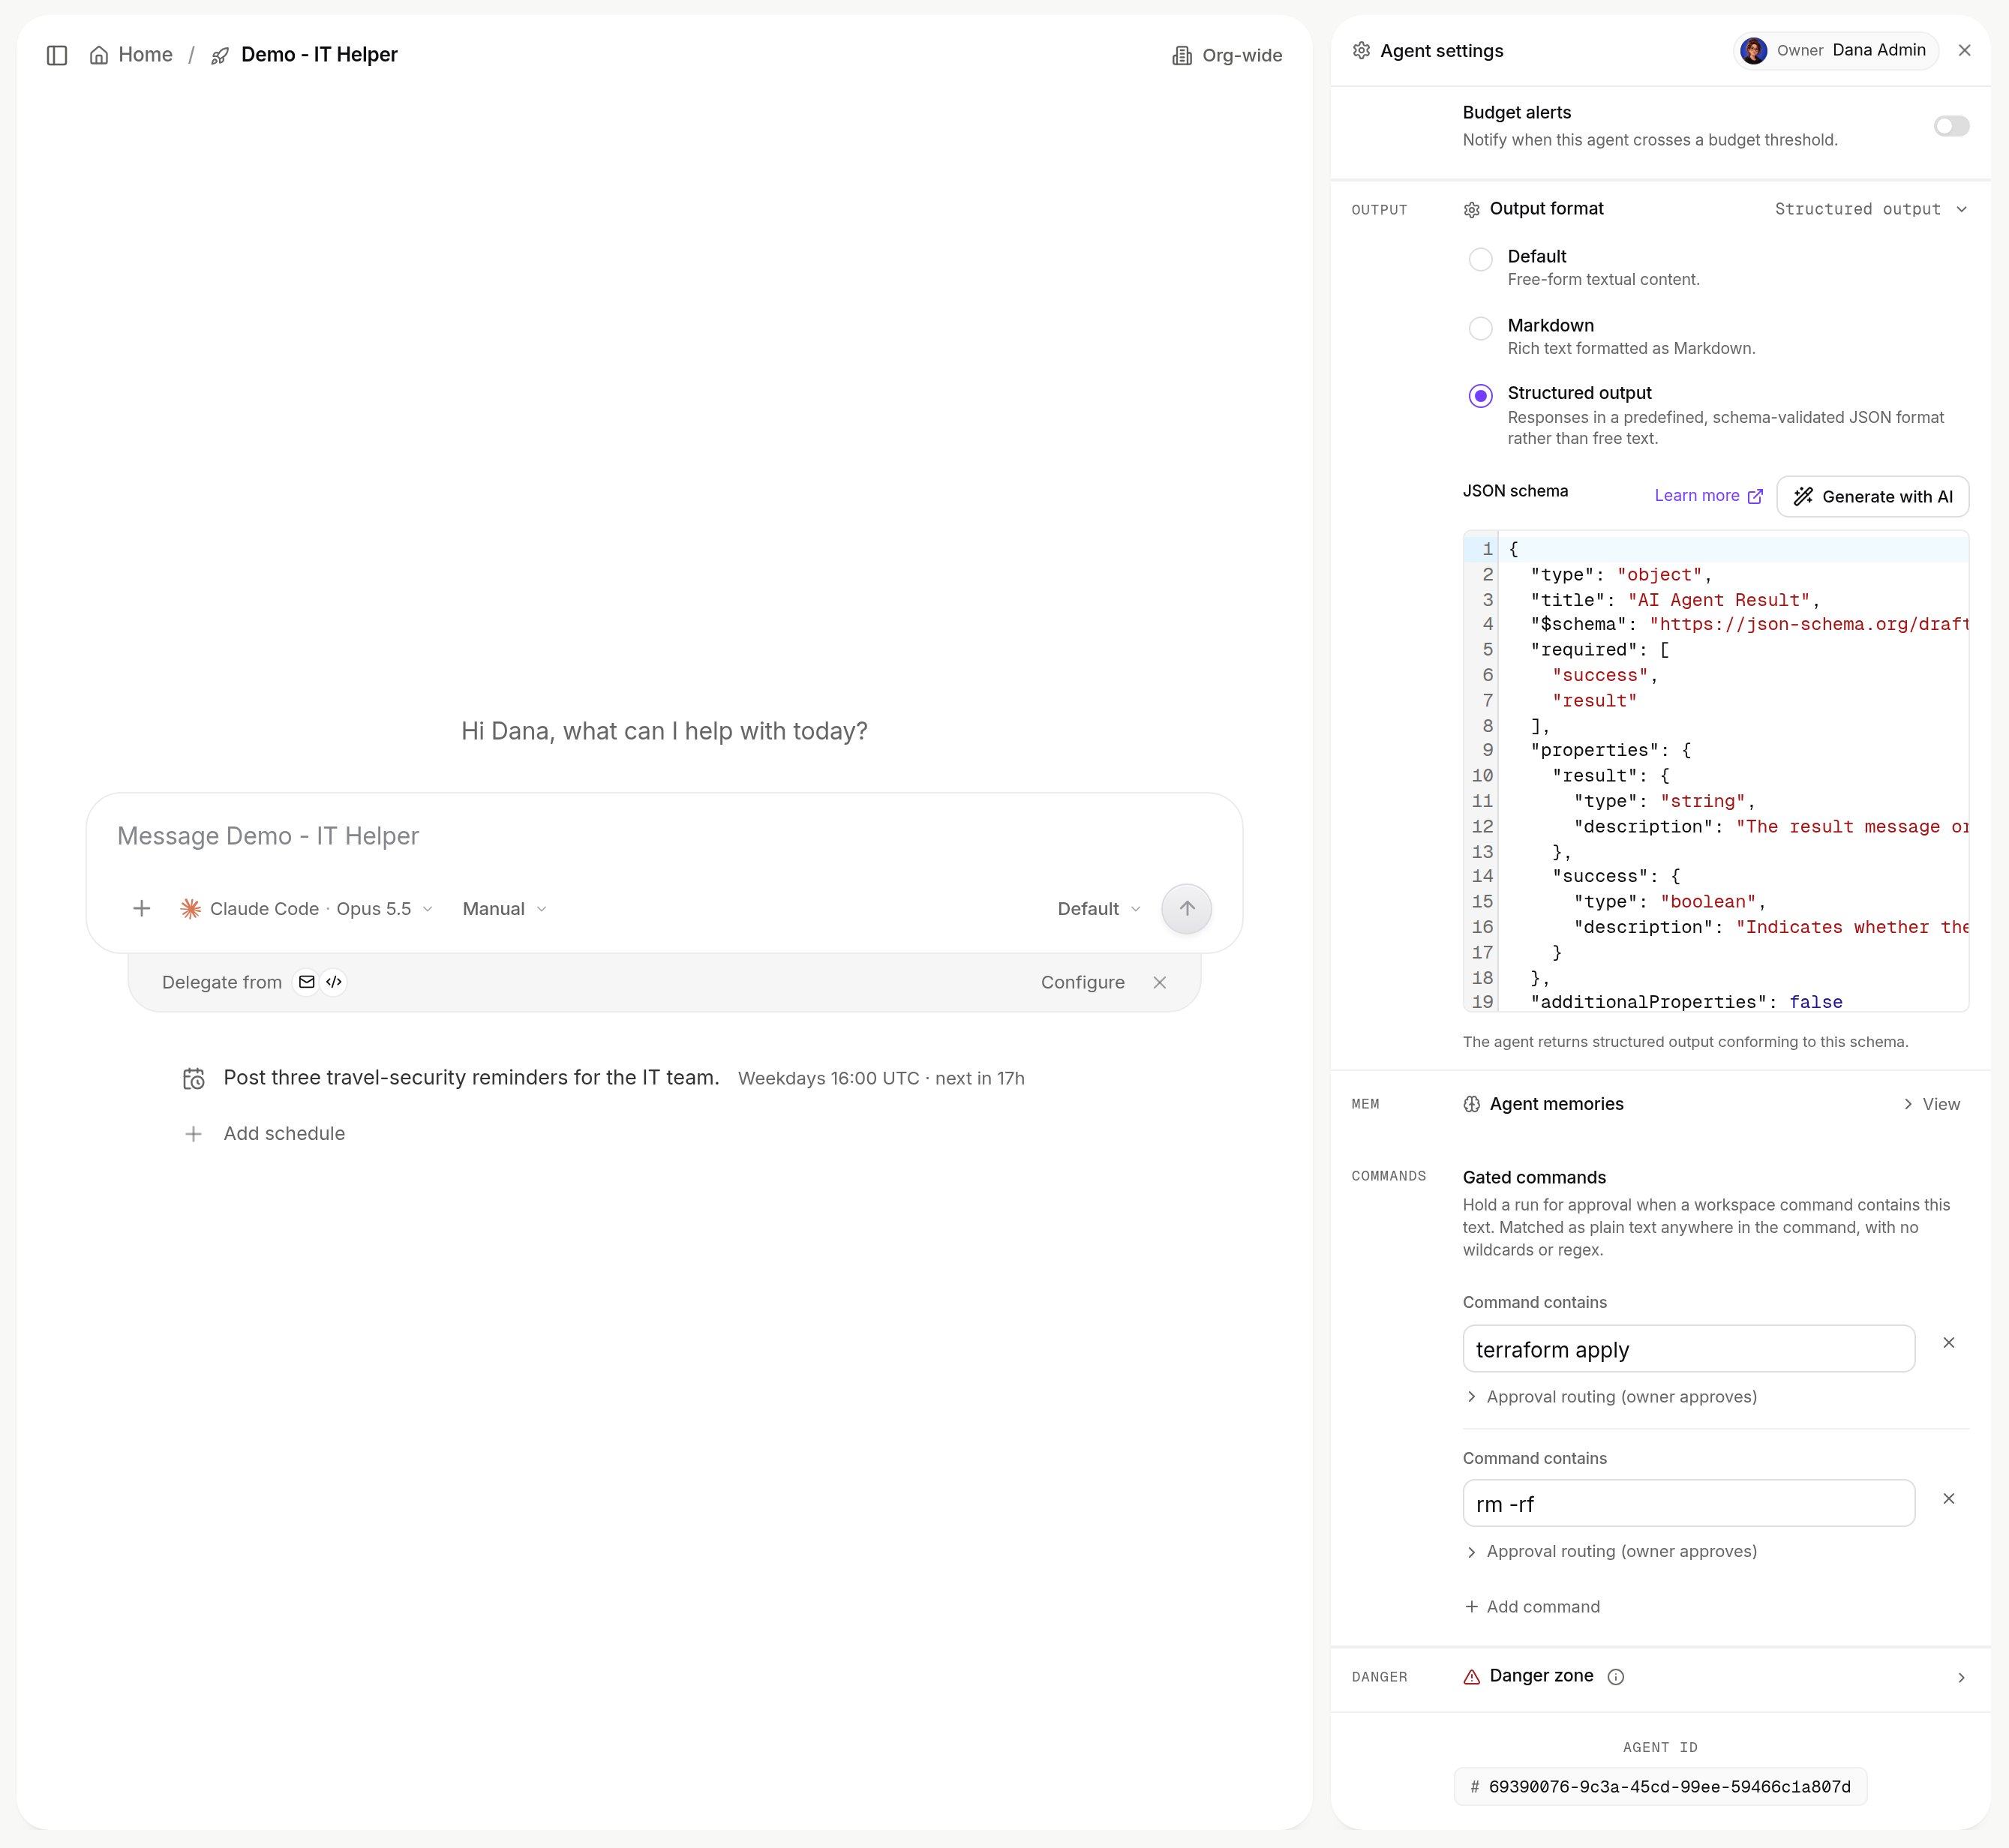2009x1848 pixels.
Task: Click the Home breadcrumb link
Action: point(130,55)
